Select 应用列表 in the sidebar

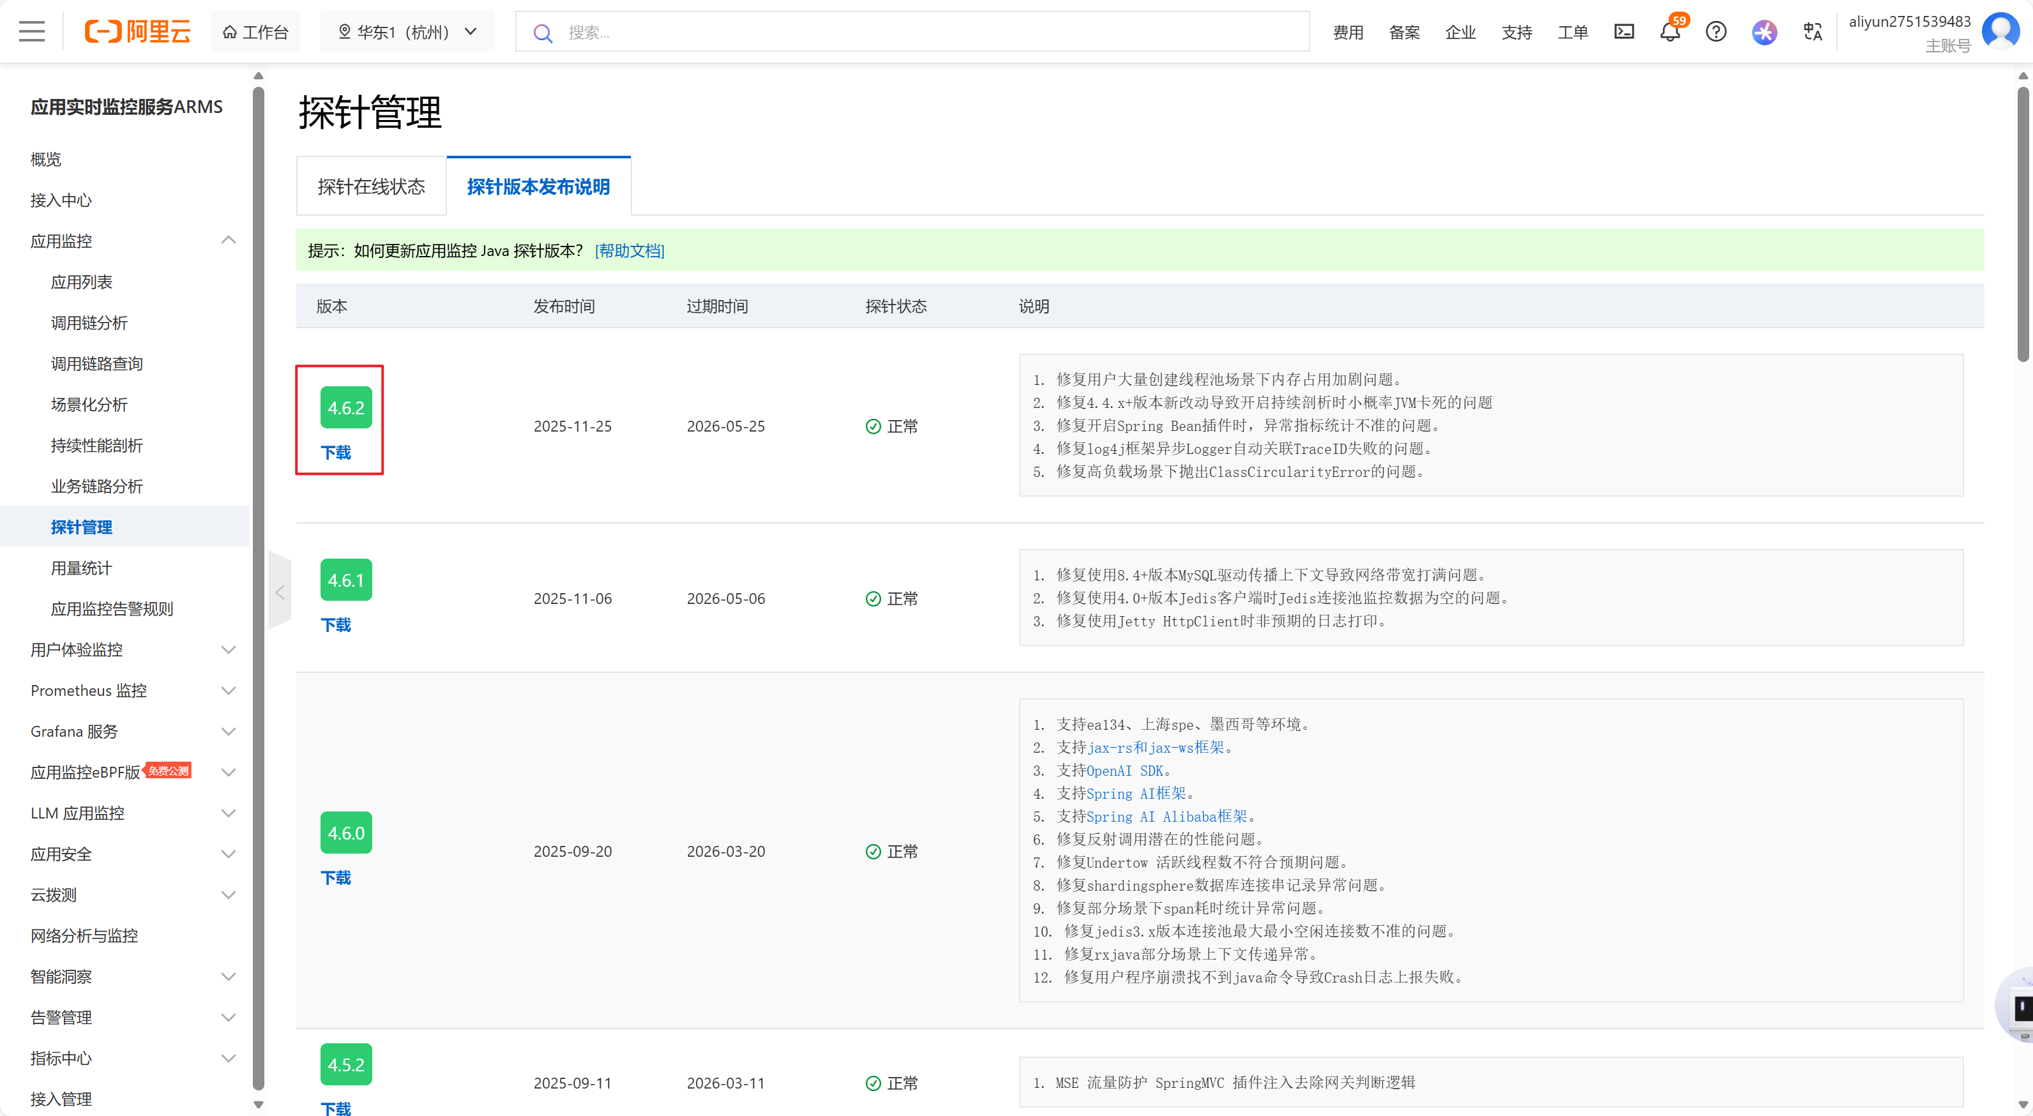(x=81, y=282)
